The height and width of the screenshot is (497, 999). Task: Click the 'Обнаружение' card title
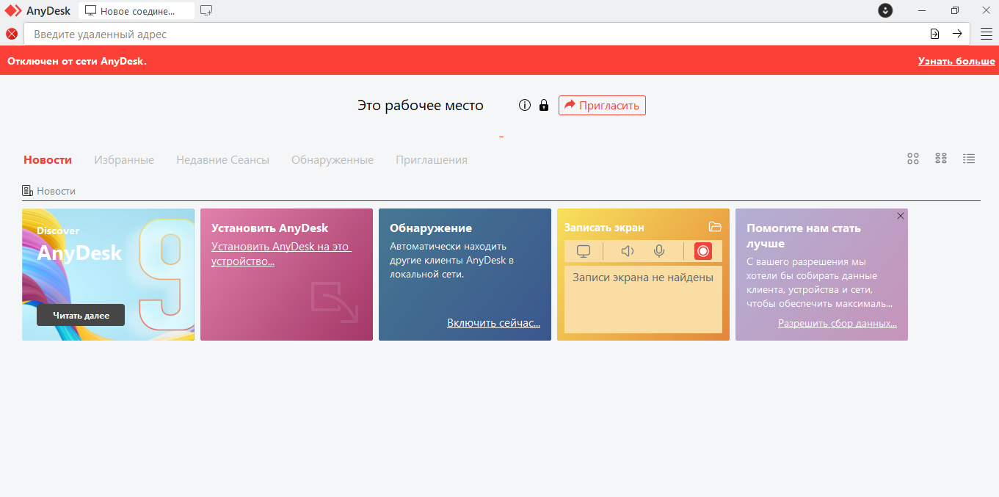431,228
